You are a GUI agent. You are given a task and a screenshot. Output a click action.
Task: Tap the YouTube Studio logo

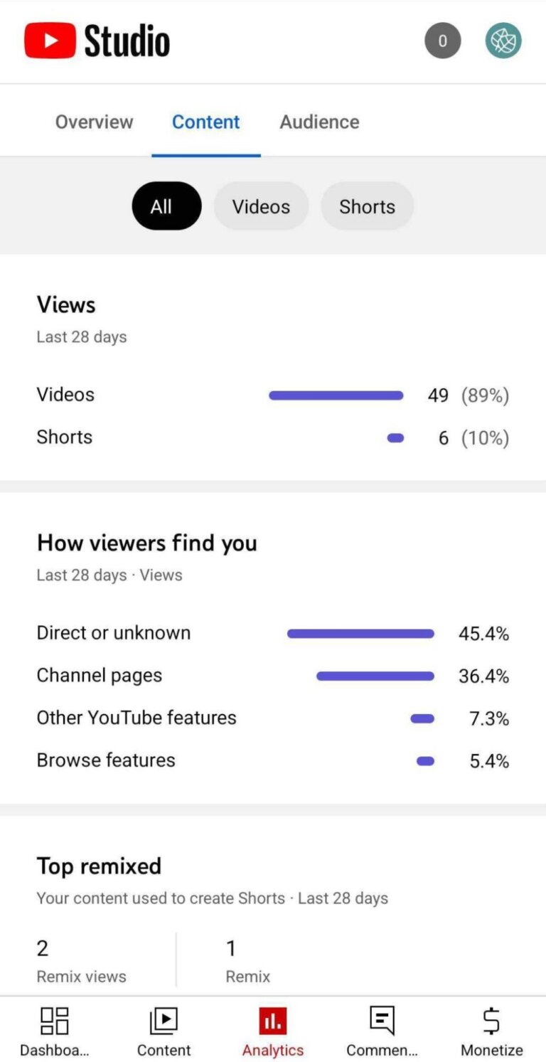pyautogui.click(x=96, y=41)
